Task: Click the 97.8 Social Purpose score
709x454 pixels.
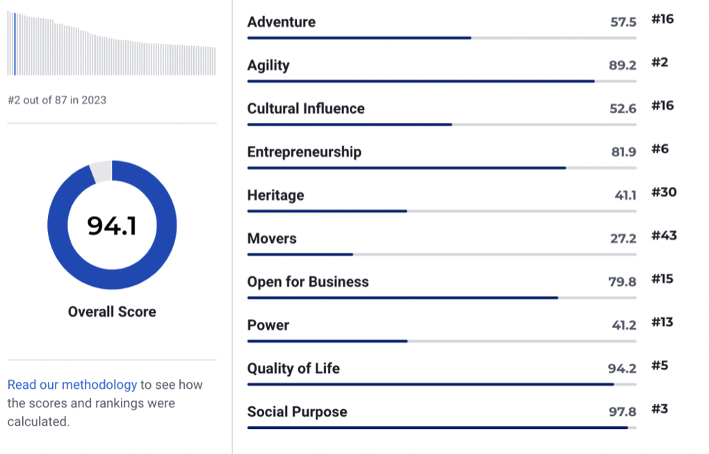Action: pos(622,412)
